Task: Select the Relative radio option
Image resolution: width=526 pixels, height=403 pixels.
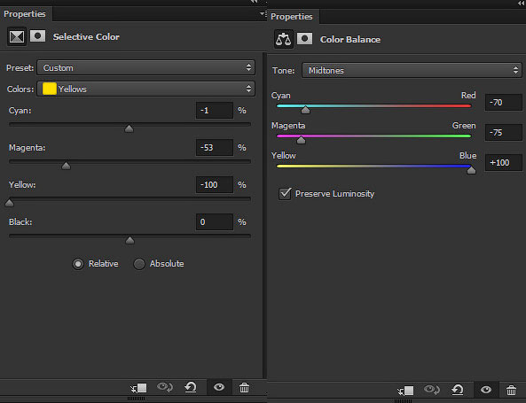Action: pos(78,264)
